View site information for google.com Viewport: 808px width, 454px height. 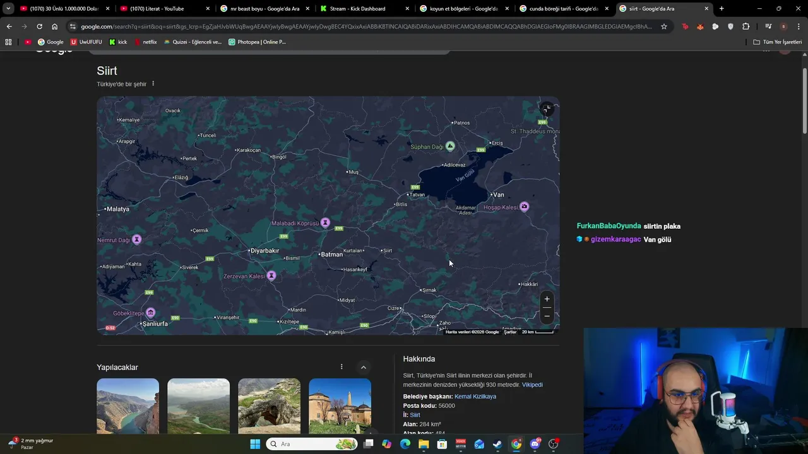pos(73,26)
